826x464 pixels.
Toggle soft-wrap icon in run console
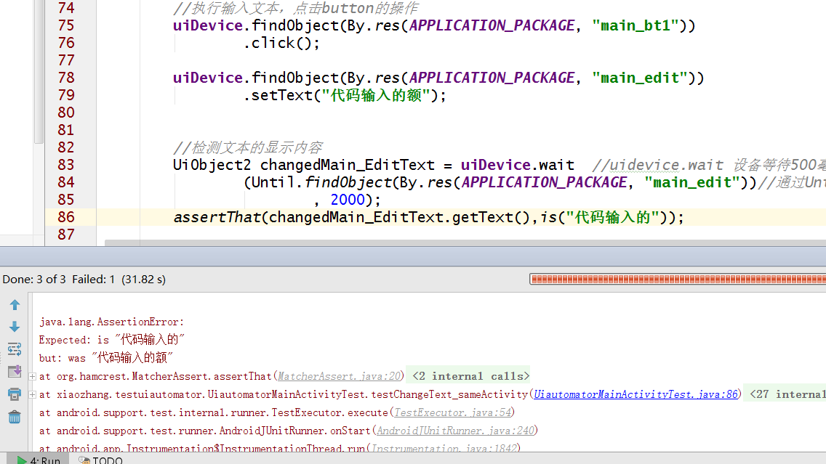[15, 349]
